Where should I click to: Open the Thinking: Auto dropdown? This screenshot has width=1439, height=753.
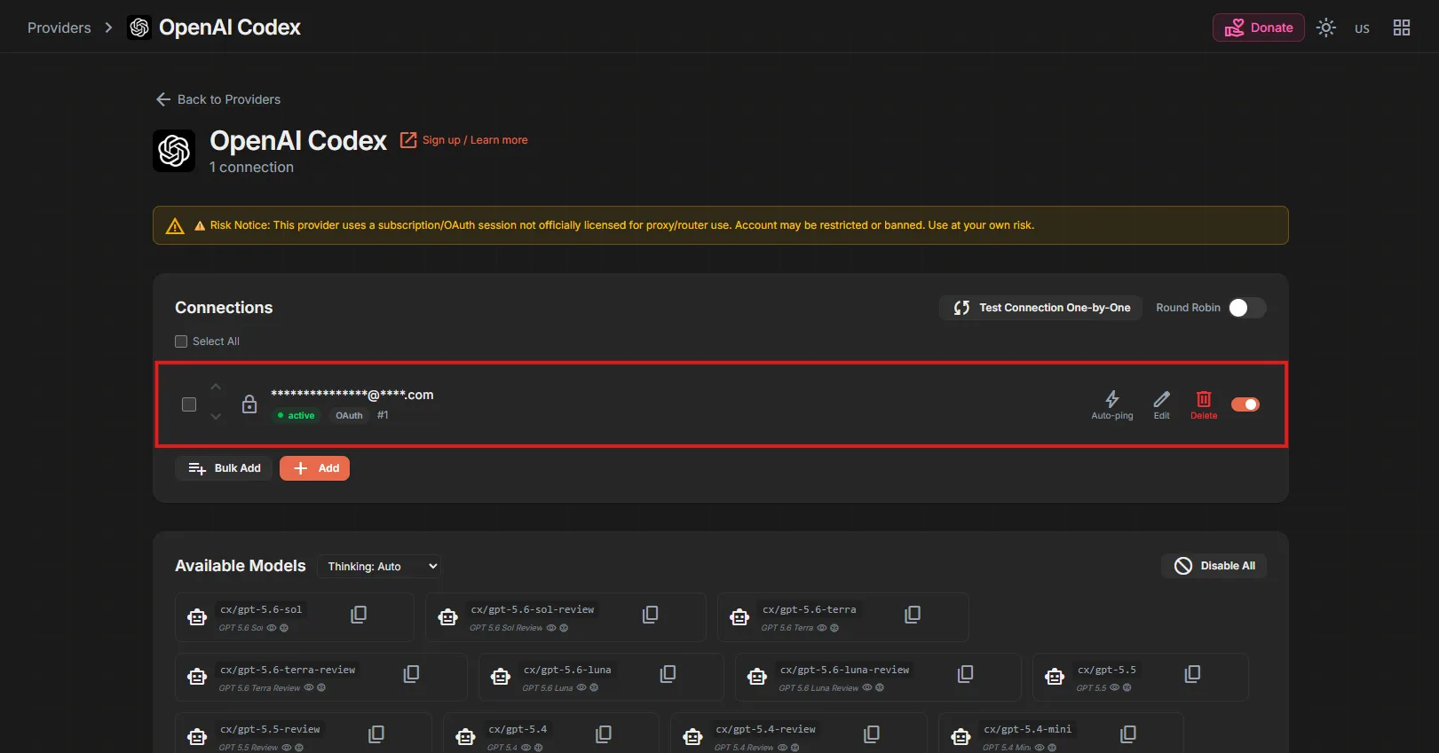[x=379, y=567]
